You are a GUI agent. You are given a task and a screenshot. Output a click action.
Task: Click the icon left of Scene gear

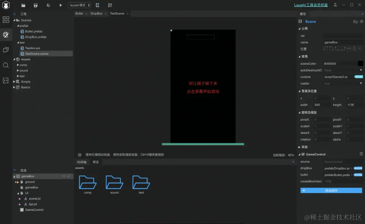pos(355,22)
